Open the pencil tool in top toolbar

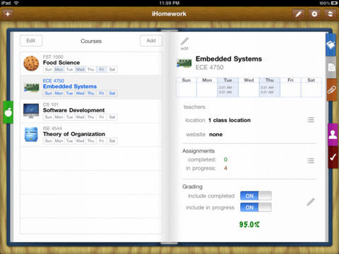298,14
